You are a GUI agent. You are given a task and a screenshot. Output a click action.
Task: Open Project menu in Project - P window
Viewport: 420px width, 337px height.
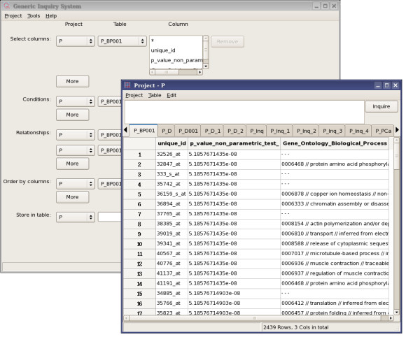click(x=134, y=95)
